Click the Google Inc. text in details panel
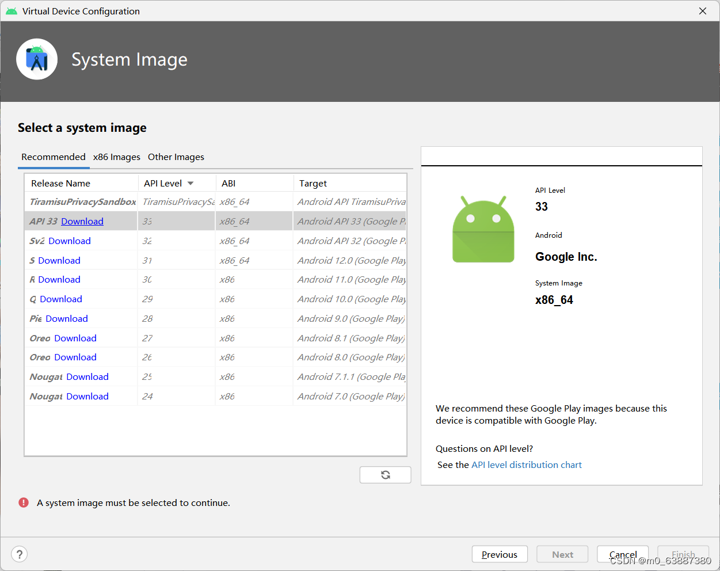This screenshot has width=720, height=571. coord(566,257)
